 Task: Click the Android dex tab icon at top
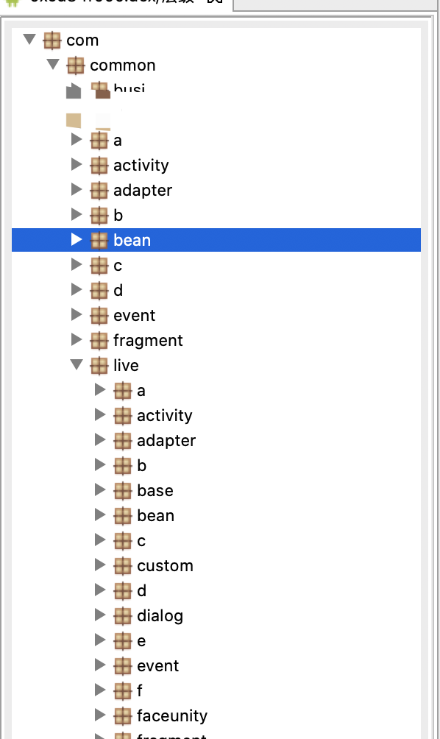click(13, 2)
